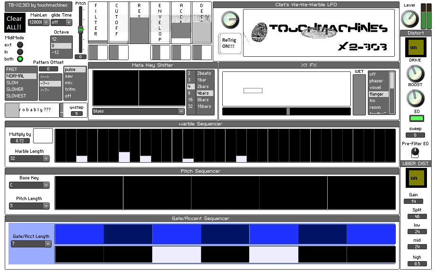Viewport: 435px width, 272px height.
Task: Select MidiMode In radio button
Action: coord(20,52)
